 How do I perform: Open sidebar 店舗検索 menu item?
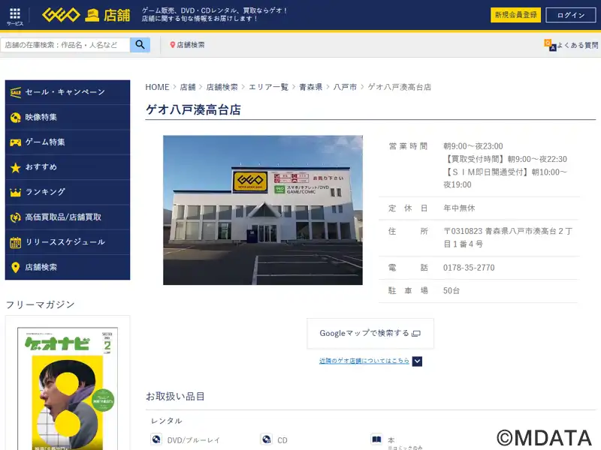(x=68, y=268)
